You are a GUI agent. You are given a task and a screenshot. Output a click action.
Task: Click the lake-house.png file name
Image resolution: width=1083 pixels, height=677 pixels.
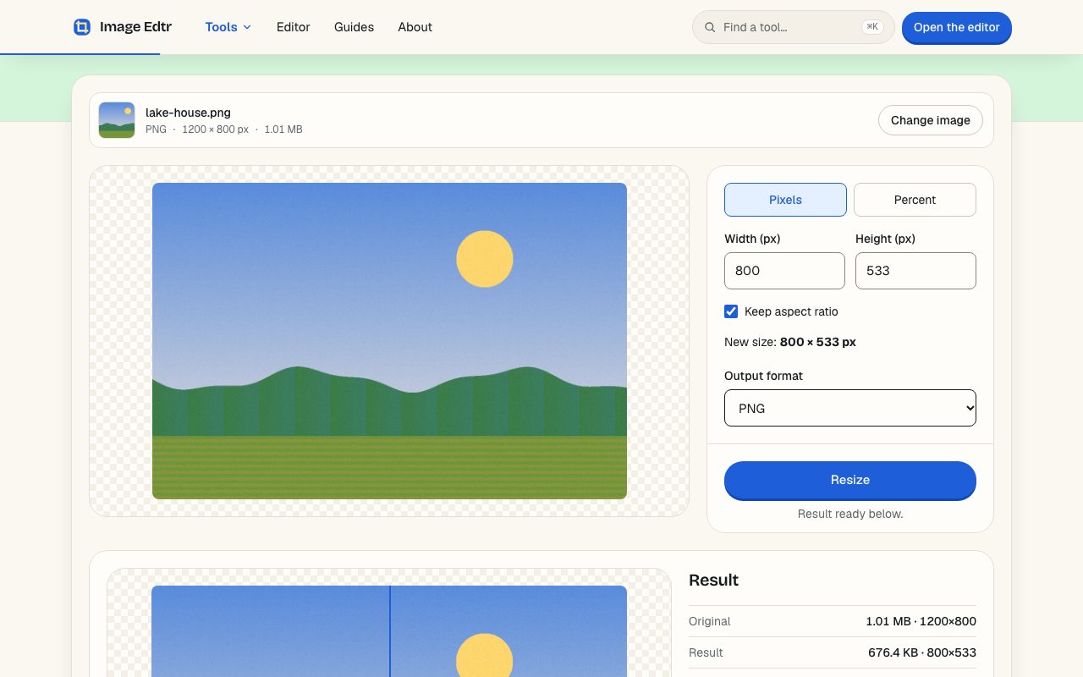(188, 113)
